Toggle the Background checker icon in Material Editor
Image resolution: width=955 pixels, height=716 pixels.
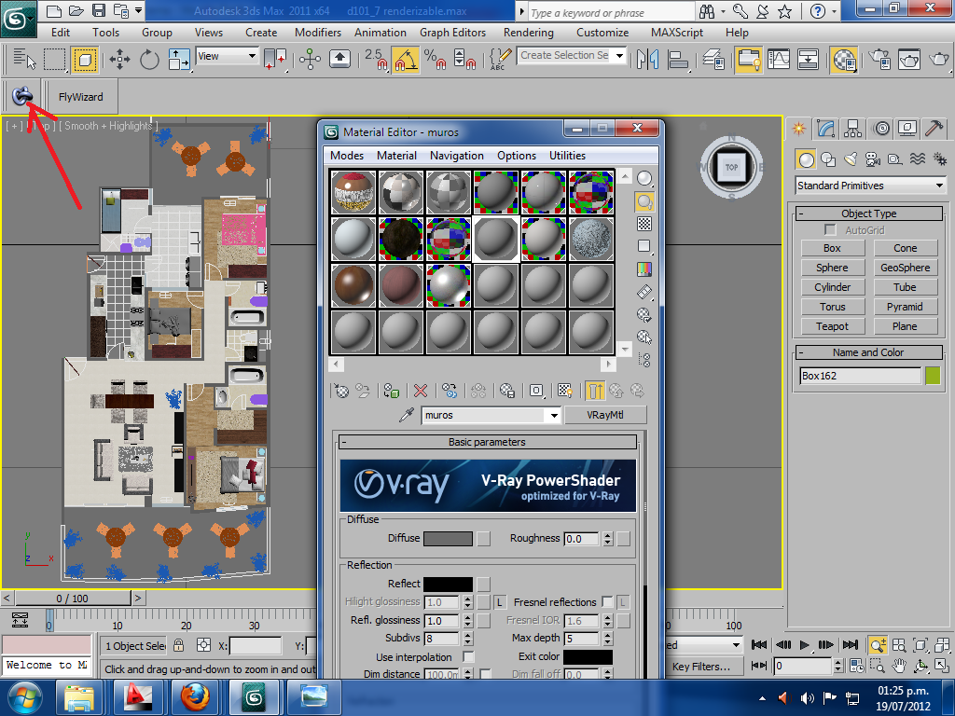pyautogui.click(x=644, y=224)
